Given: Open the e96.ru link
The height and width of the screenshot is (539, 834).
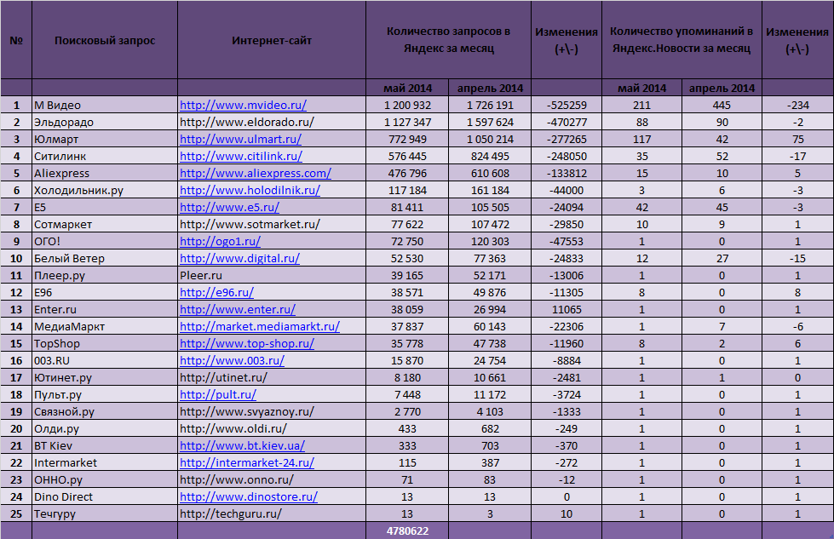Looking at the screenshot, I should click(x=216, y=292).
